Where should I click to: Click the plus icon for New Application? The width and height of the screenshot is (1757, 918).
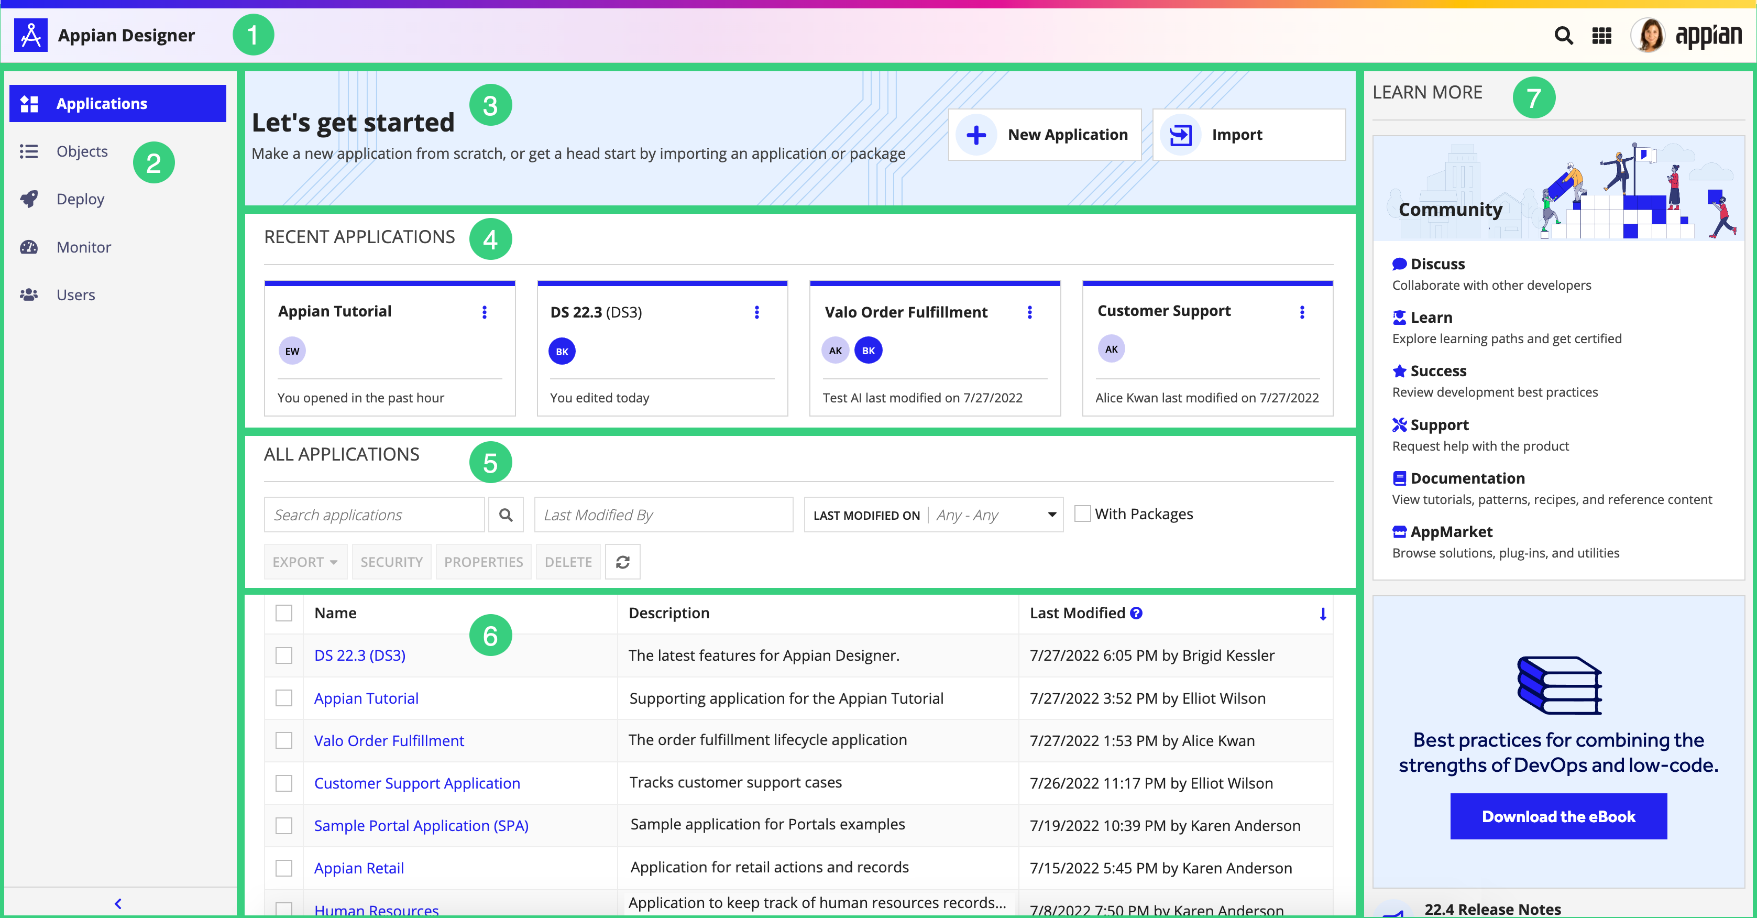click(x=976, y=135)
